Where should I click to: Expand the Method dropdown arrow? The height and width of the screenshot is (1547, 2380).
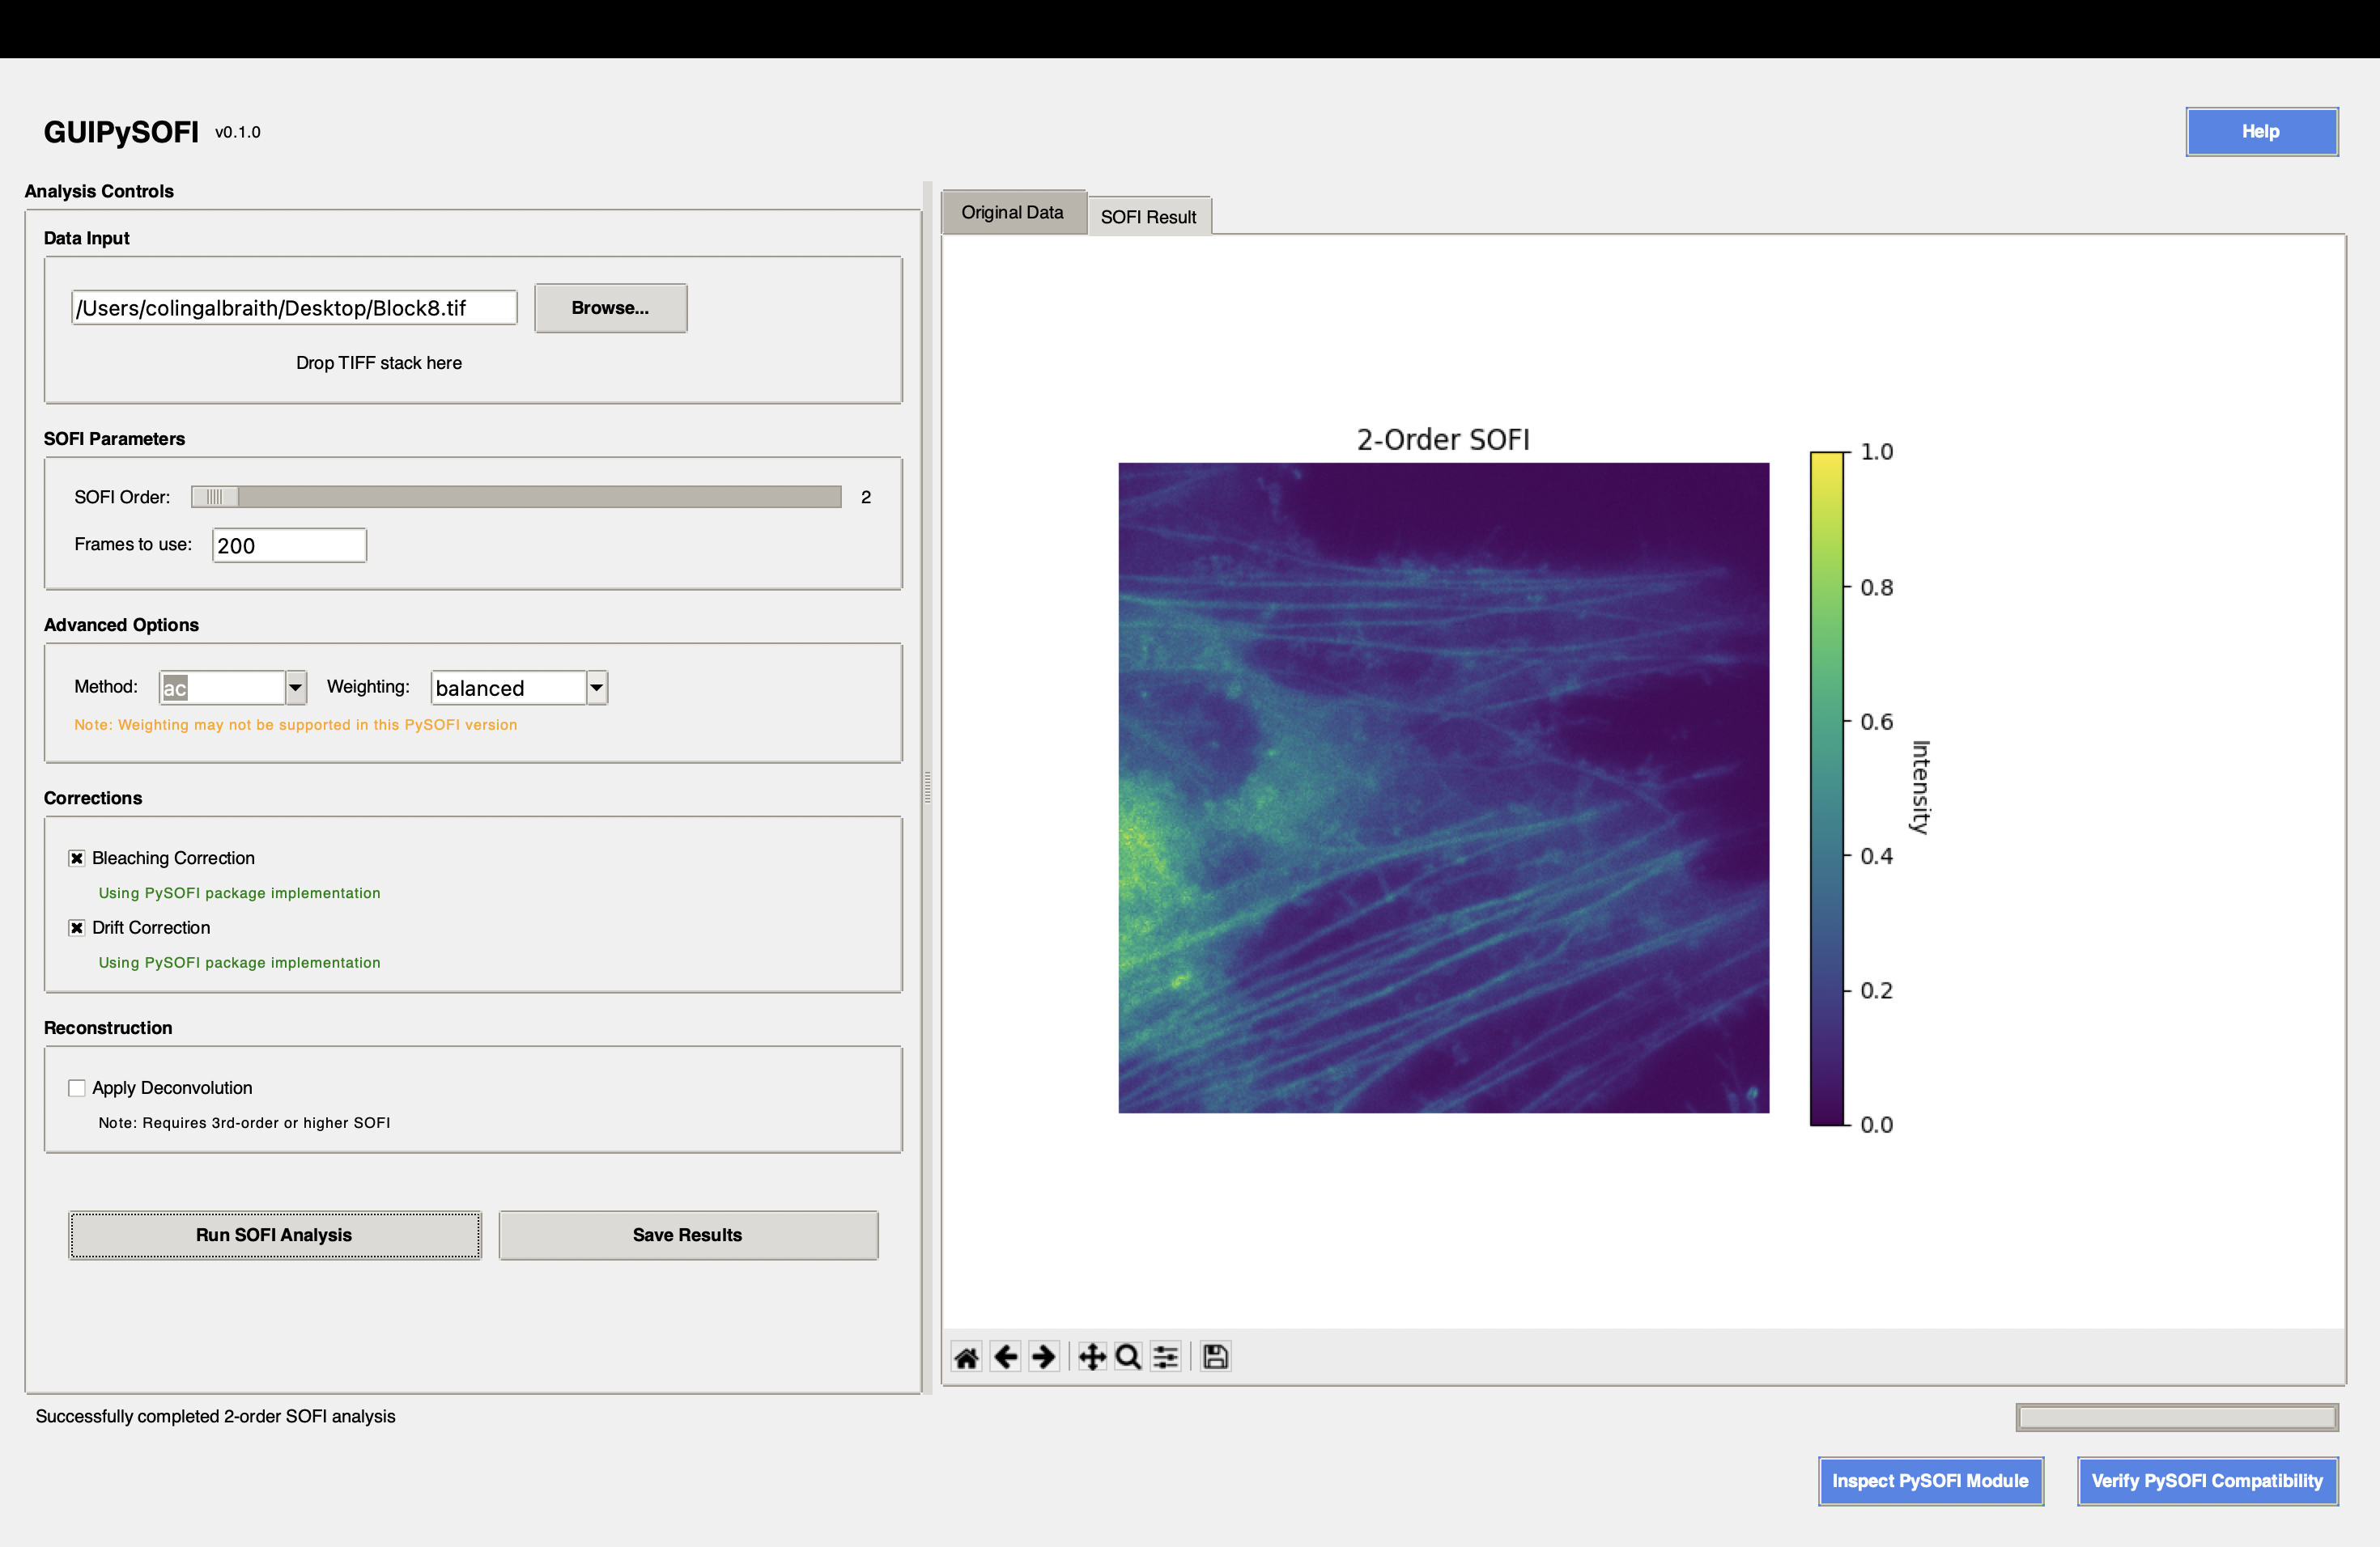(295, 688)
